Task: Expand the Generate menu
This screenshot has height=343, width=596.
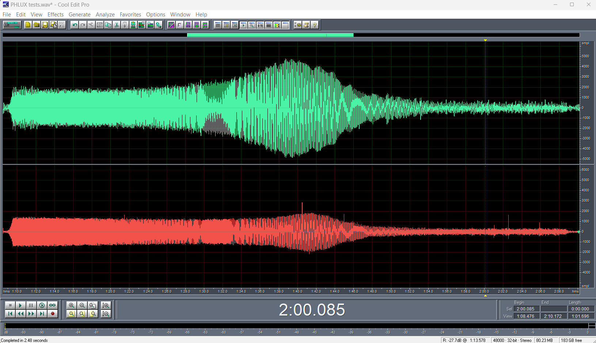Action: (x=79, y=15)
